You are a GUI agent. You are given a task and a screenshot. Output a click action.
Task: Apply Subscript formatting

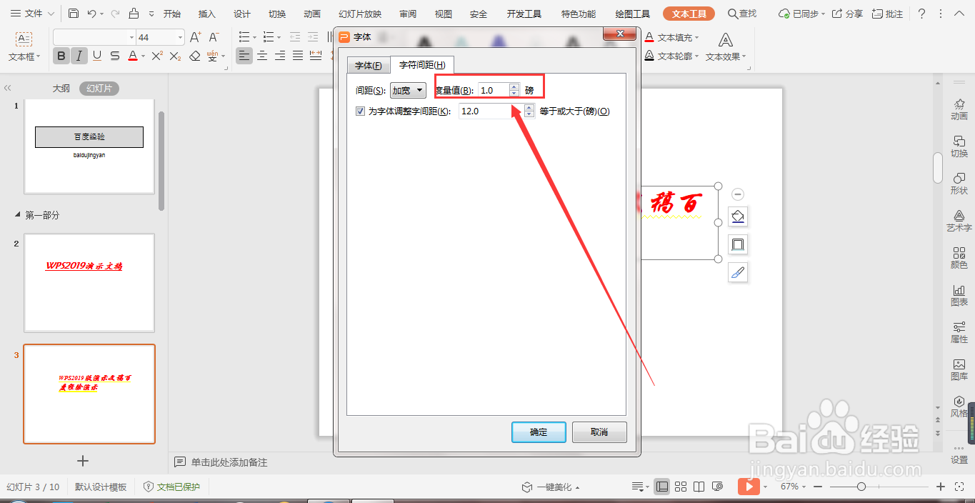point(176,56)
